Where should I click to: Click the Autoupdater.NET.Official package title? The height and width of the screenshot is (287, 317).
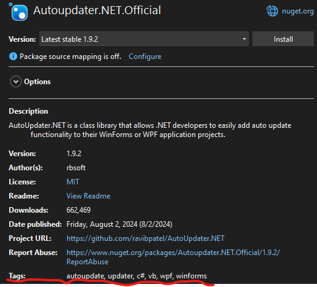pyautogui.click(x=97, y=10)
